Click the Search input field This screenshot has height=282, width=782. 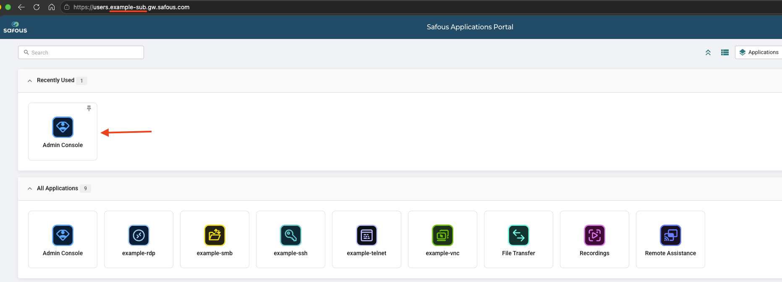pos(81,52)
